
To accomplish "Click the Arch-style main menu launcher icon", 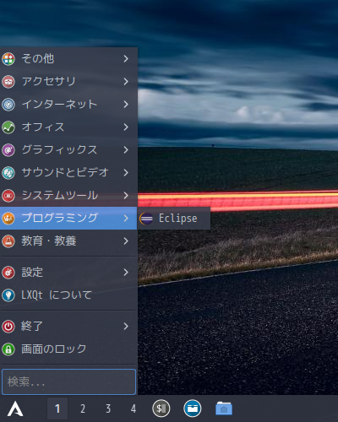I will pos(15,408).
